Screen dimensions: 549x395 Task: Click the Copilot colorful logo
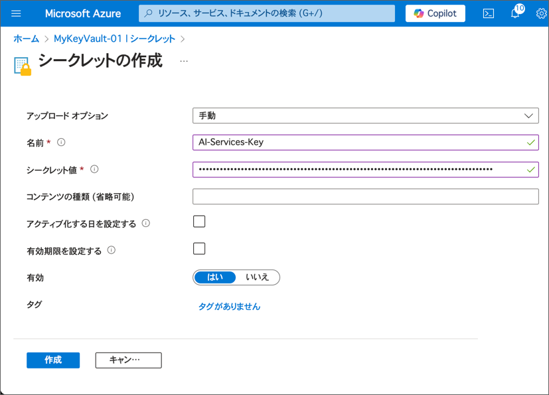(x=419, y=13)
